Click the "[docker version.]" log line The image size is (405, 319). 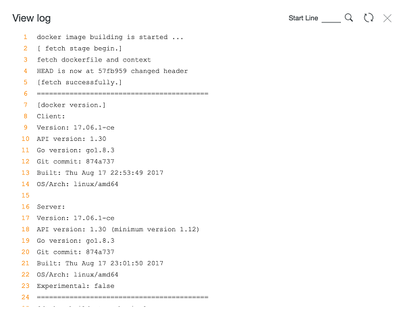(x=71, y=105)
